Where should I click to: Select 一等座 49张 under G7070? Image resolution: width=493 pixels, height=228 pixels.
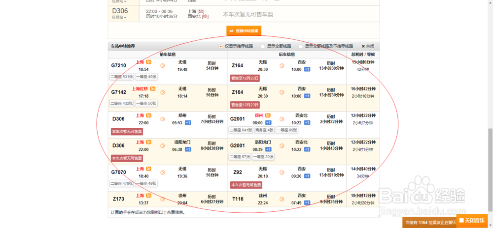(146, 183)
